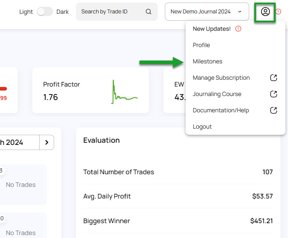The image size is (288, 238).
Task: Click the red alert icon beside profile avatar
Action: (x=278, y=12)
